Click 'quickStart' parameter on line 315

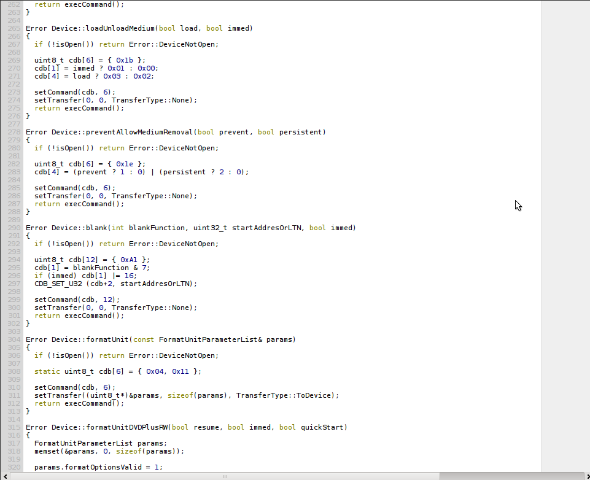tap(322, 427)
